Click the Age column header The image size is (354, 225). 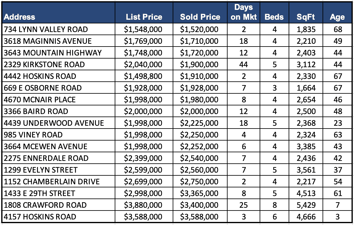point(337,17)
